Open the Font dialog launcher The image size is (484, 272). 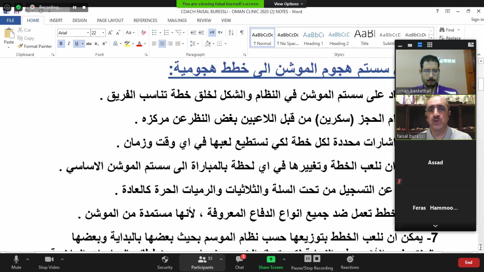(146, 55)
